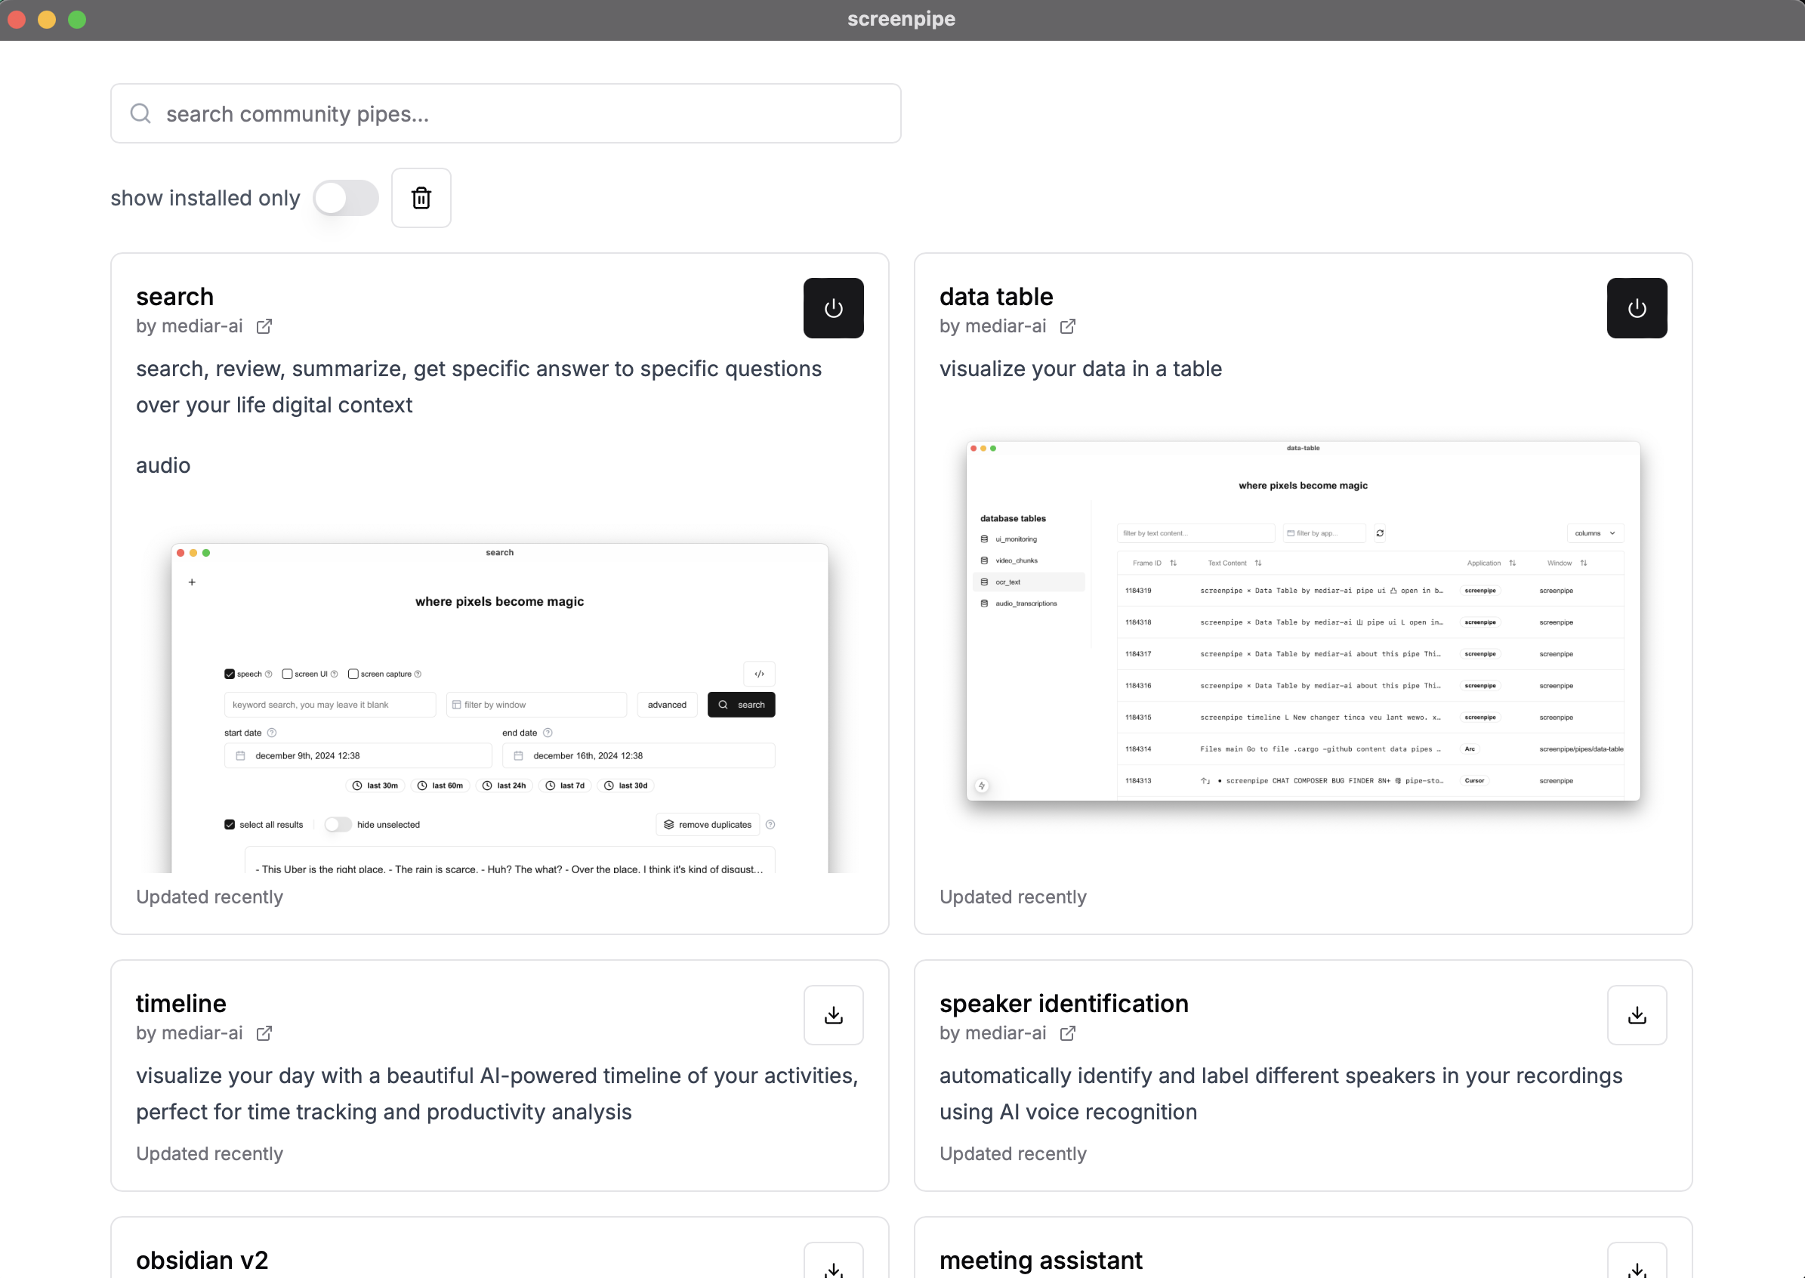Click the trash icon next to show installed toggle

421,199
